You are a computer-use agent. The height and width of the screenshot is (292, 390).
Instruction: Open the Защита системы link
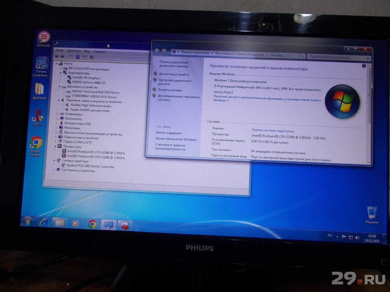pos(170,90)
